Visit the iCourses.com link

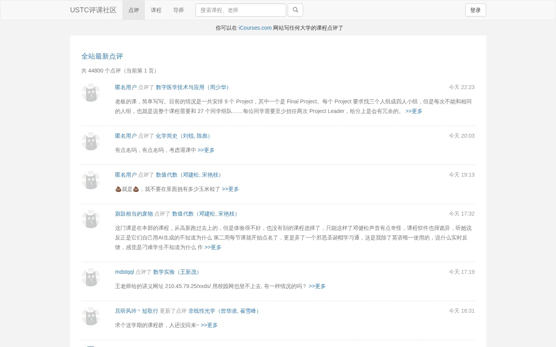click(x=255, y=28)
